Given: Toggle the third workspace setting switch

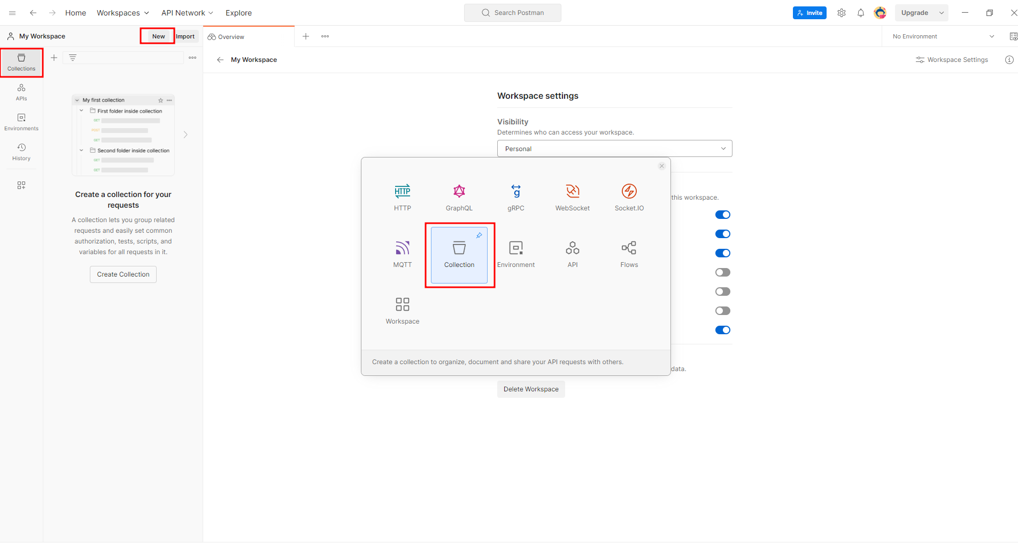Looking at the screenshot, I should (x=723, y=253).
